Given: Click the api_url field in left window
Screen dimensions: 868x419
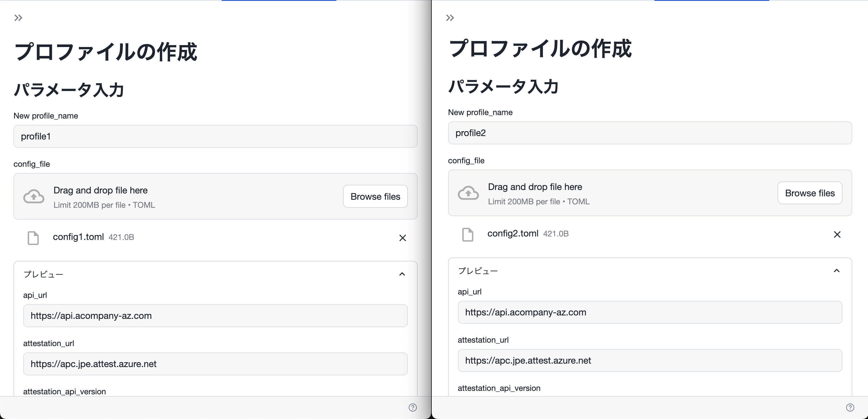Looking at the screenshot, I should point(215,316).
